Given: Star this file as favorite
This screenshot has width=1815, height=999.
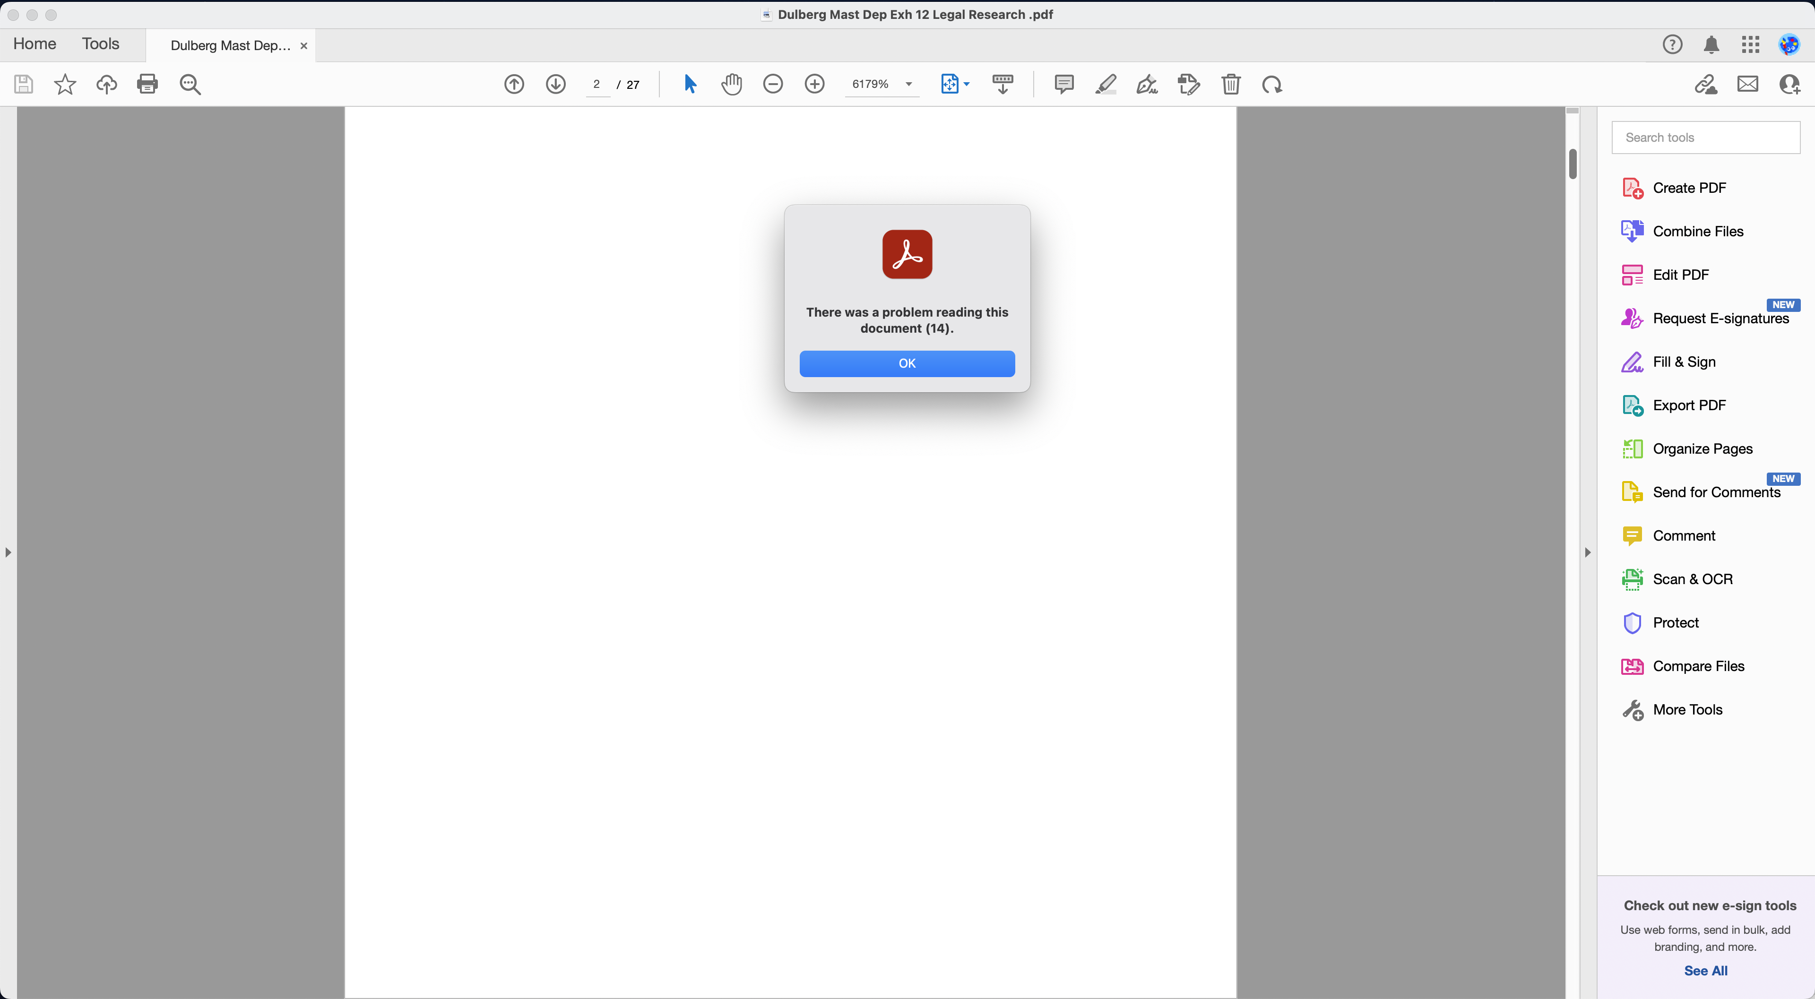Looking at the screenshot, I should click(65, 85).
